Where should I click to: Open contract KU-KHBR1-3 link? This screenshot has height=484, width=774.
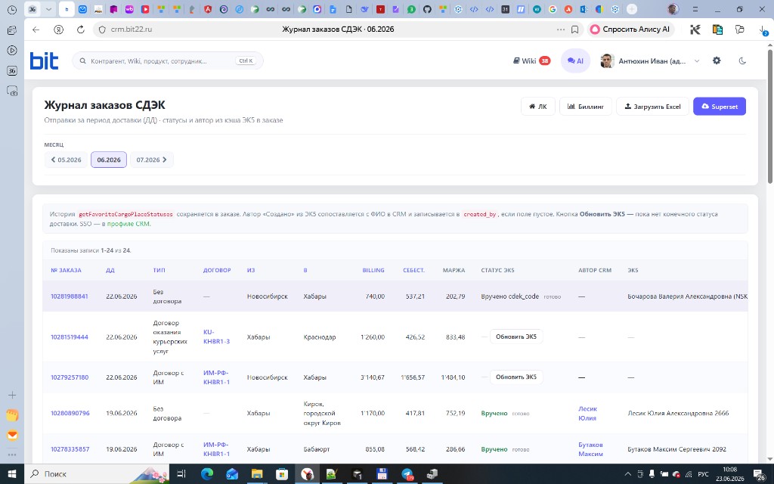click(216, 337)
